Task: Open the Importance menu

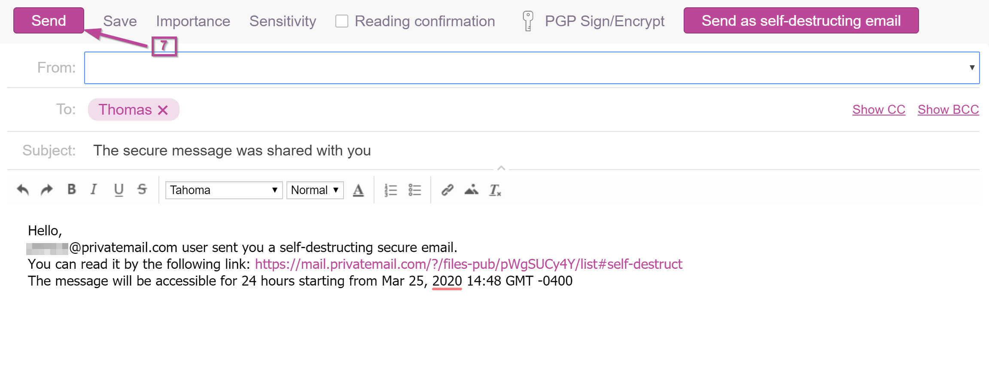Action: tap(193, 21)
